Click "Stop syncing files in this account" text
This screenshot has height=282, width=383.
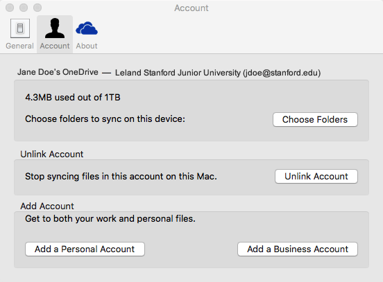click(x=121, y=177)
